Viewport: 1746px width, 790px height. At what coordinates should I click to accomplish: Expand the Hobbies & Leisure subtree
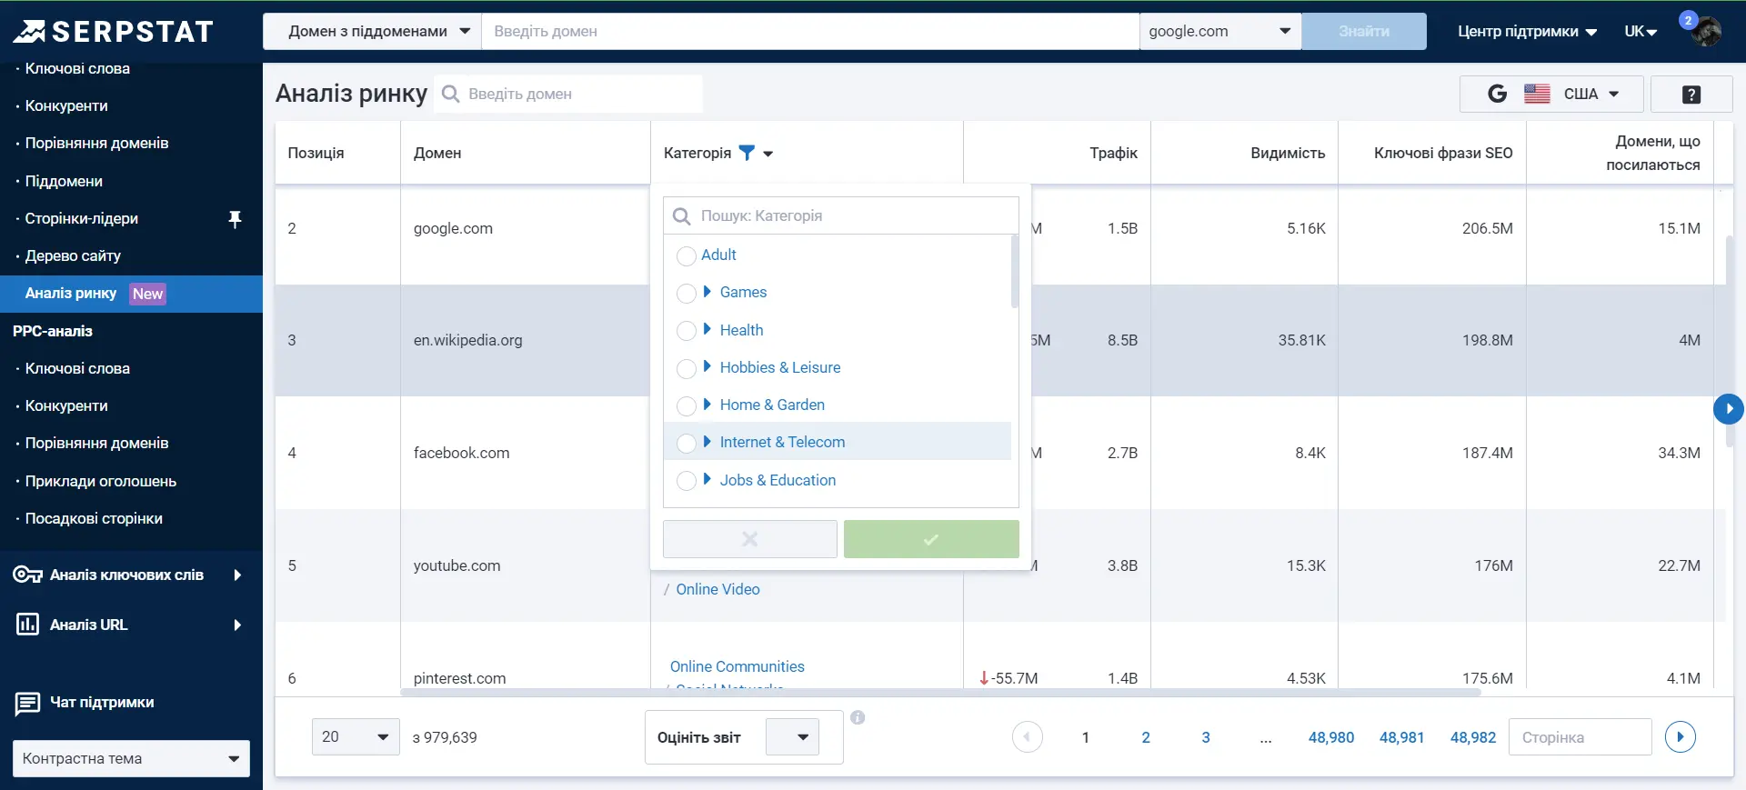(707, 366)
